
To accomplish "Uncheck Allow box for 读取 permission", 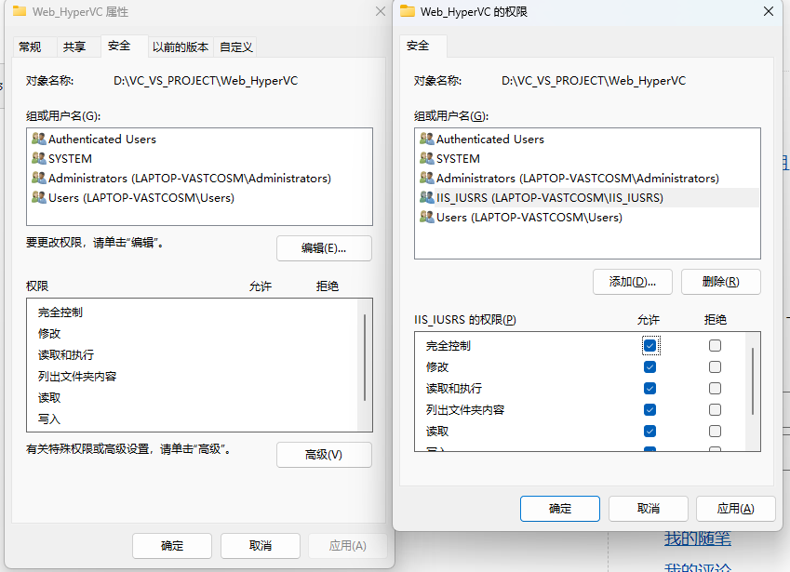I will click(650, 431).
